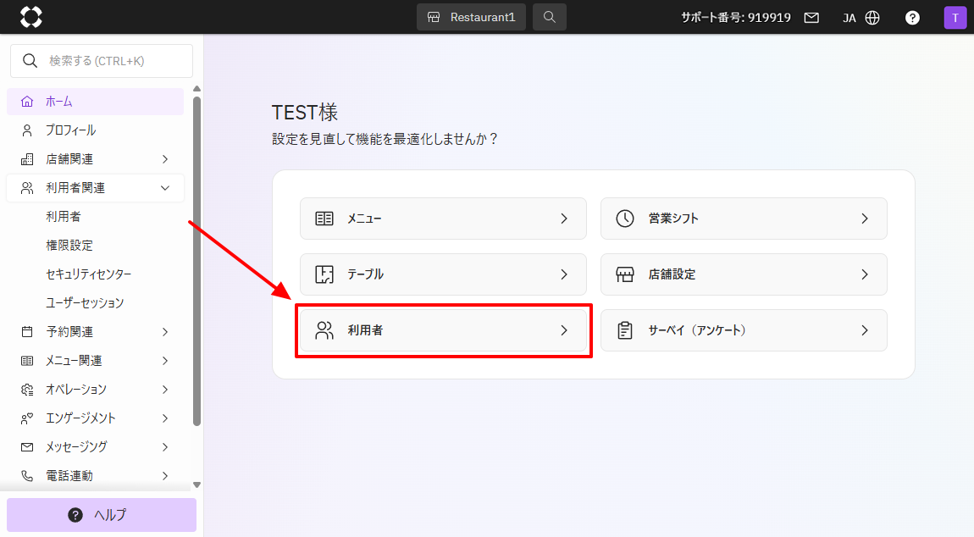This screenshot has height=537, width=974.
Task: Expand the エンゲージメント chevron
Action: 165,418
